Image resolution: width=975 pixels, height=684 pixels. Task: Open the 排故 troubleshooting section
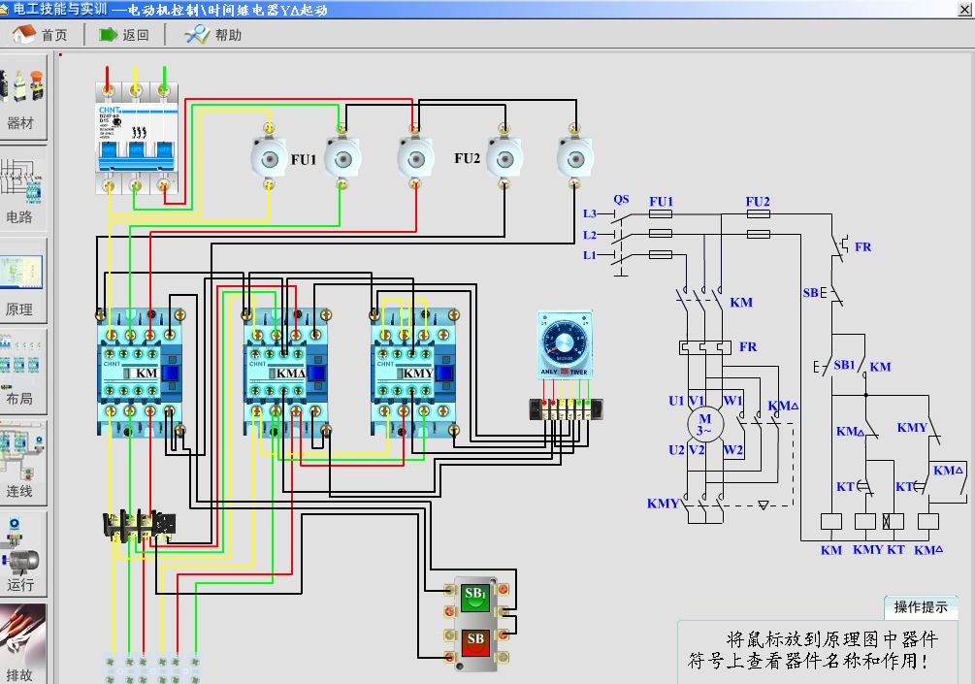point(21,645)
